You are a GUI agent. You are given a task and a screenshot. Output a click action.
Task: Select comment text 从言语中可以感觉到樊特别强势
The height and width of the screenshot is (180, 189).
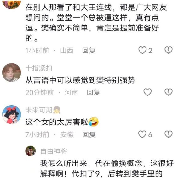[x=80, y=80]
